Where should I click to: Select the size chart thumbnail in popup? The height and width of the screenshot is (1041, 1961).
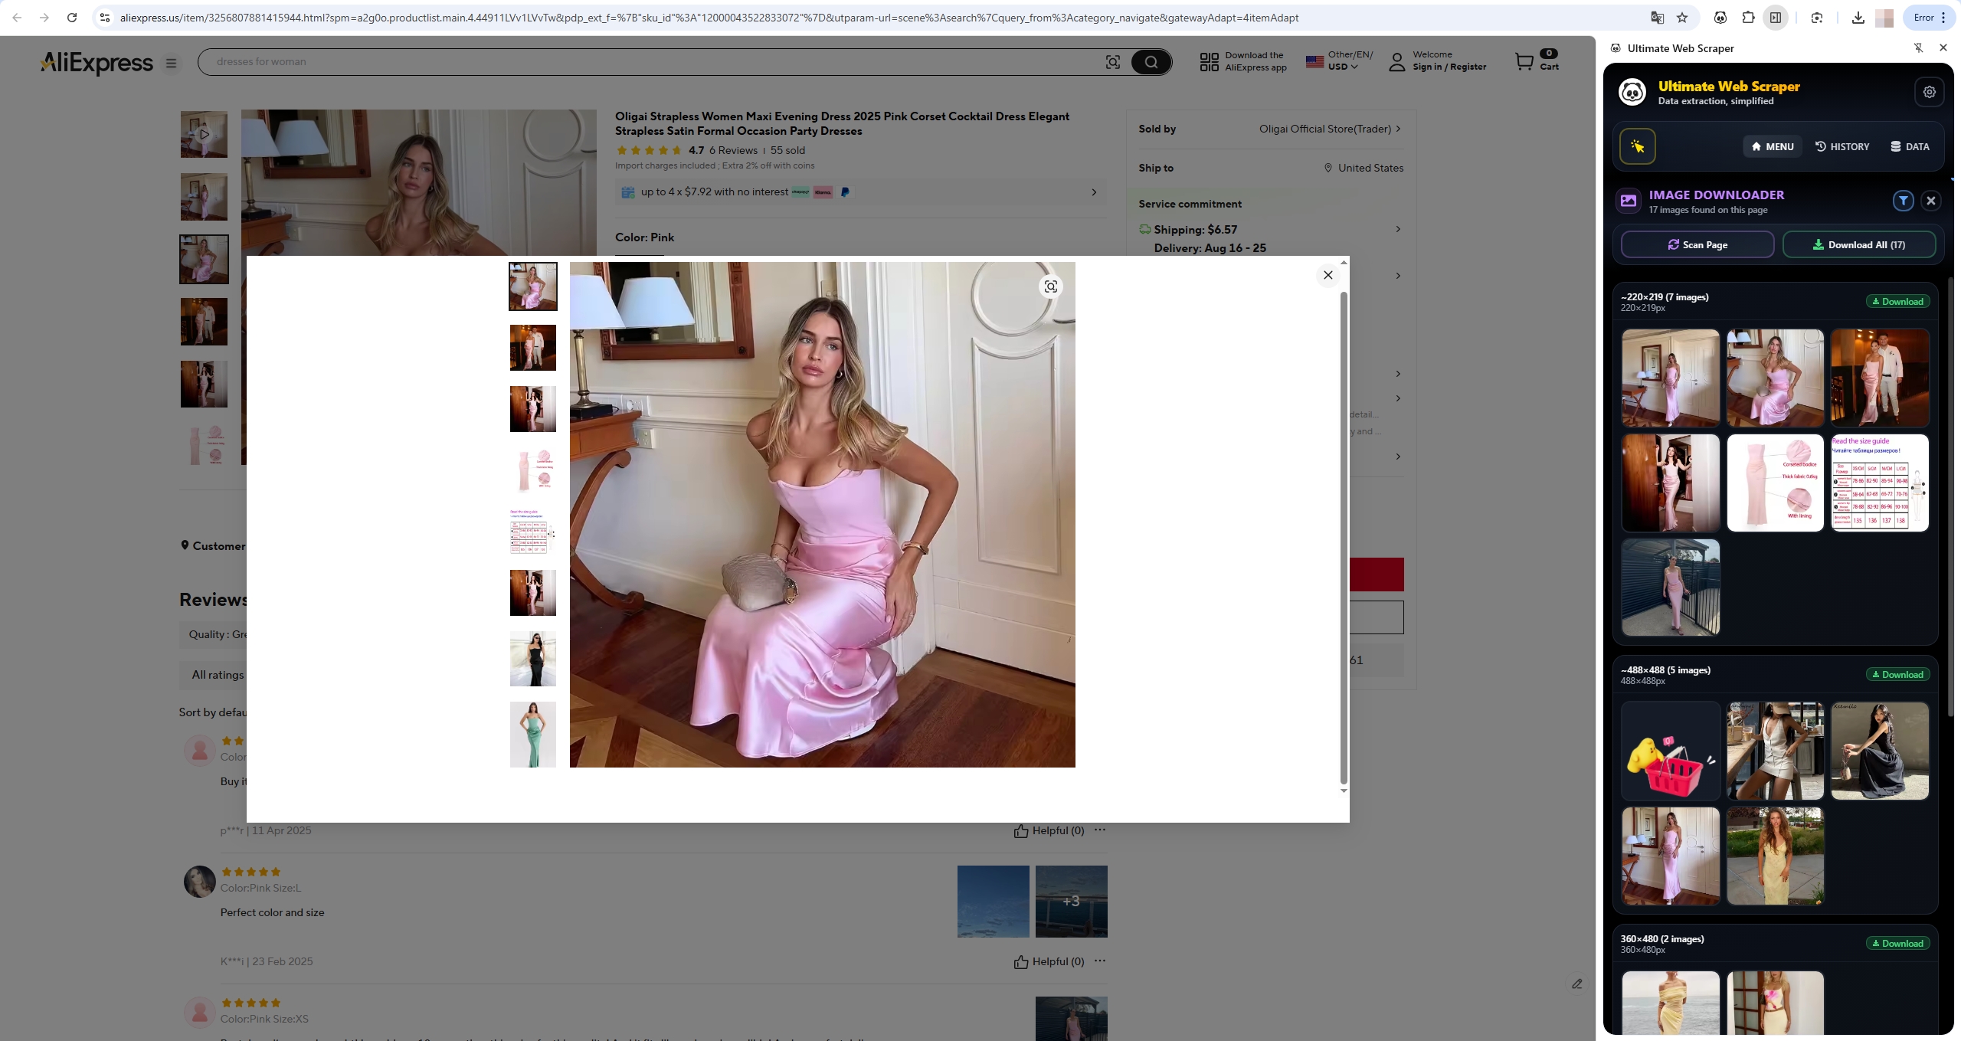pyautogui.click(x=533, y=531)
